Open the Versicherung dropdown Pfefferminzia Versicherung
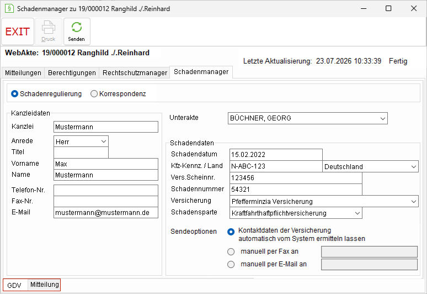 pyautogui.click(x=324, y=201)
